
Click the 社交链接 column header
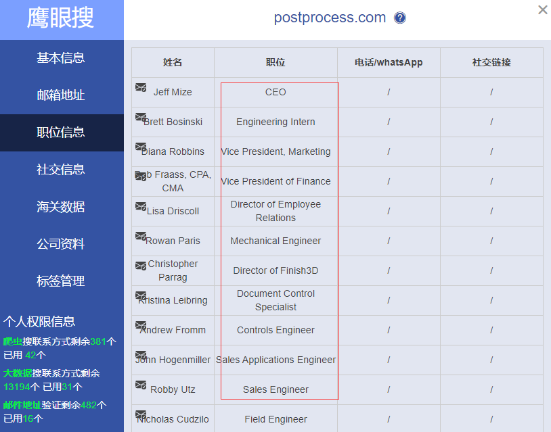491,62
